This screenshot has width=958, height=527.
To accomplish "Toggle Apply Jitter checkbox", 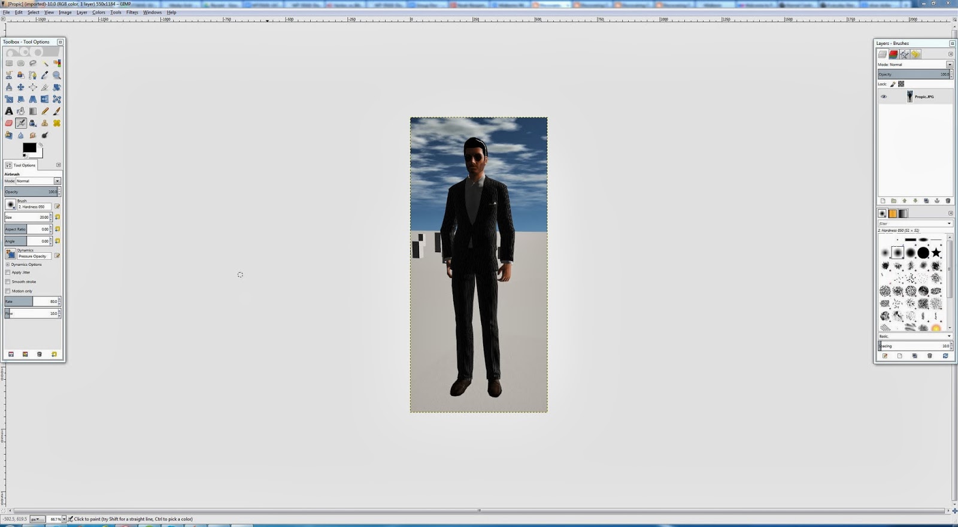I will pyautogui.click(x=8, y=272).
